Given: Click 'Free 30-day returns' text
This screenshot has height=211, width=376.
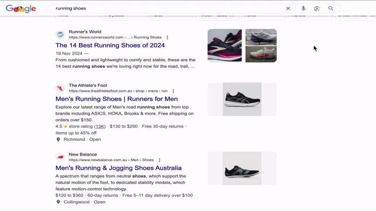Looking at the screenshot, I should coord(163,126).
